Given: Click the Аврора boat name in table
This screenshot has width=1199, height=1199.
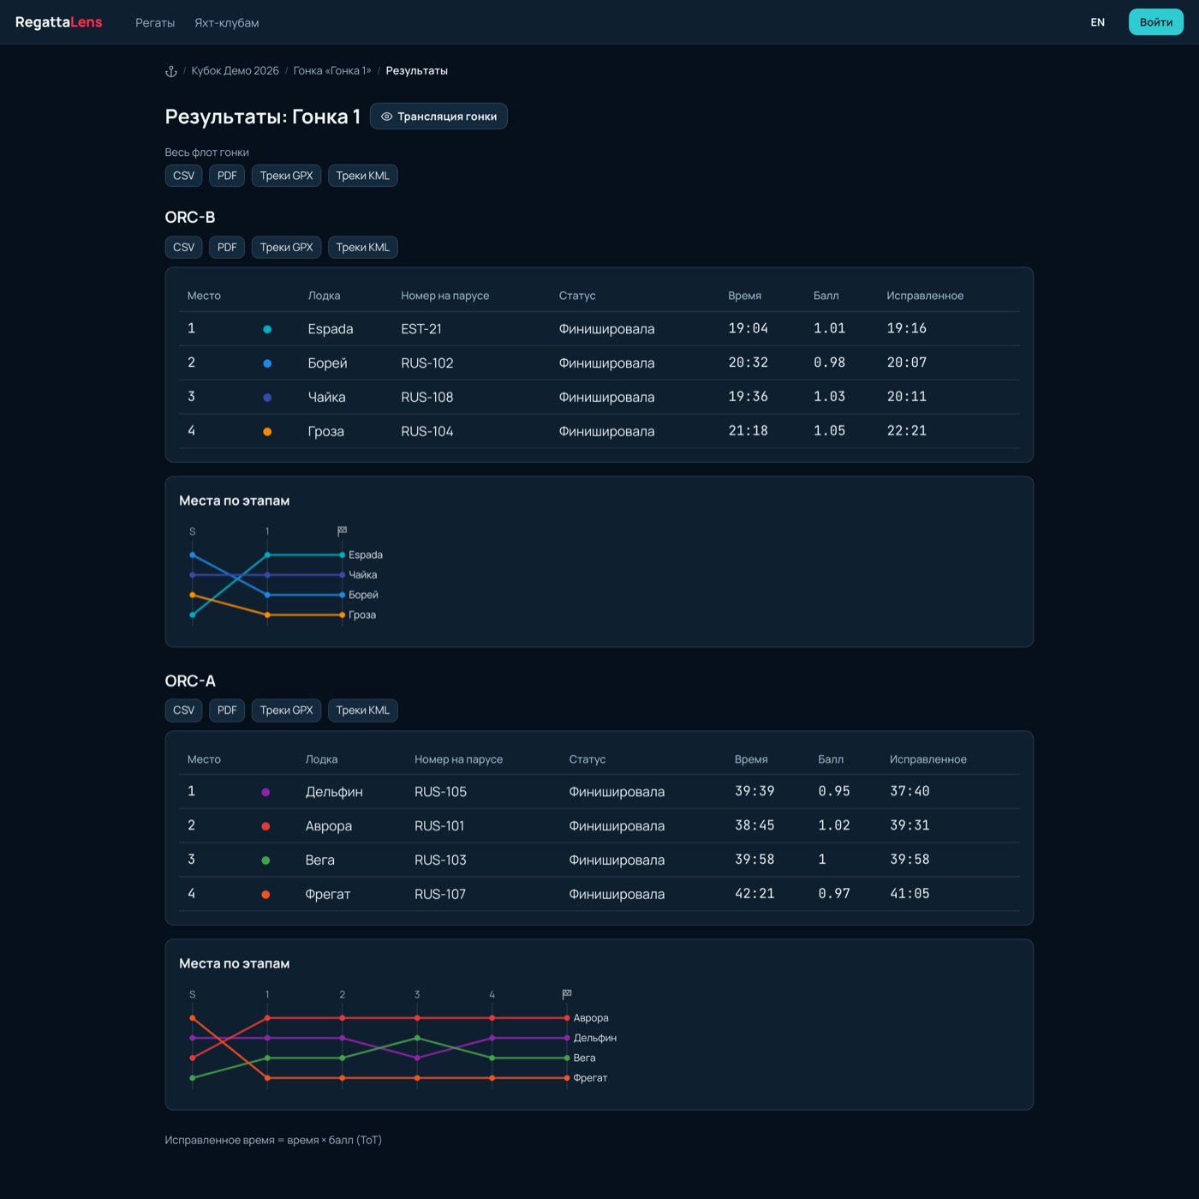Looking at the screenshot, I should (328, 826).
